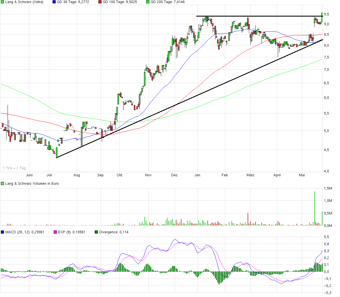
Task: Click the 1,0M volume axis value
Action: [x=328, y=201]
